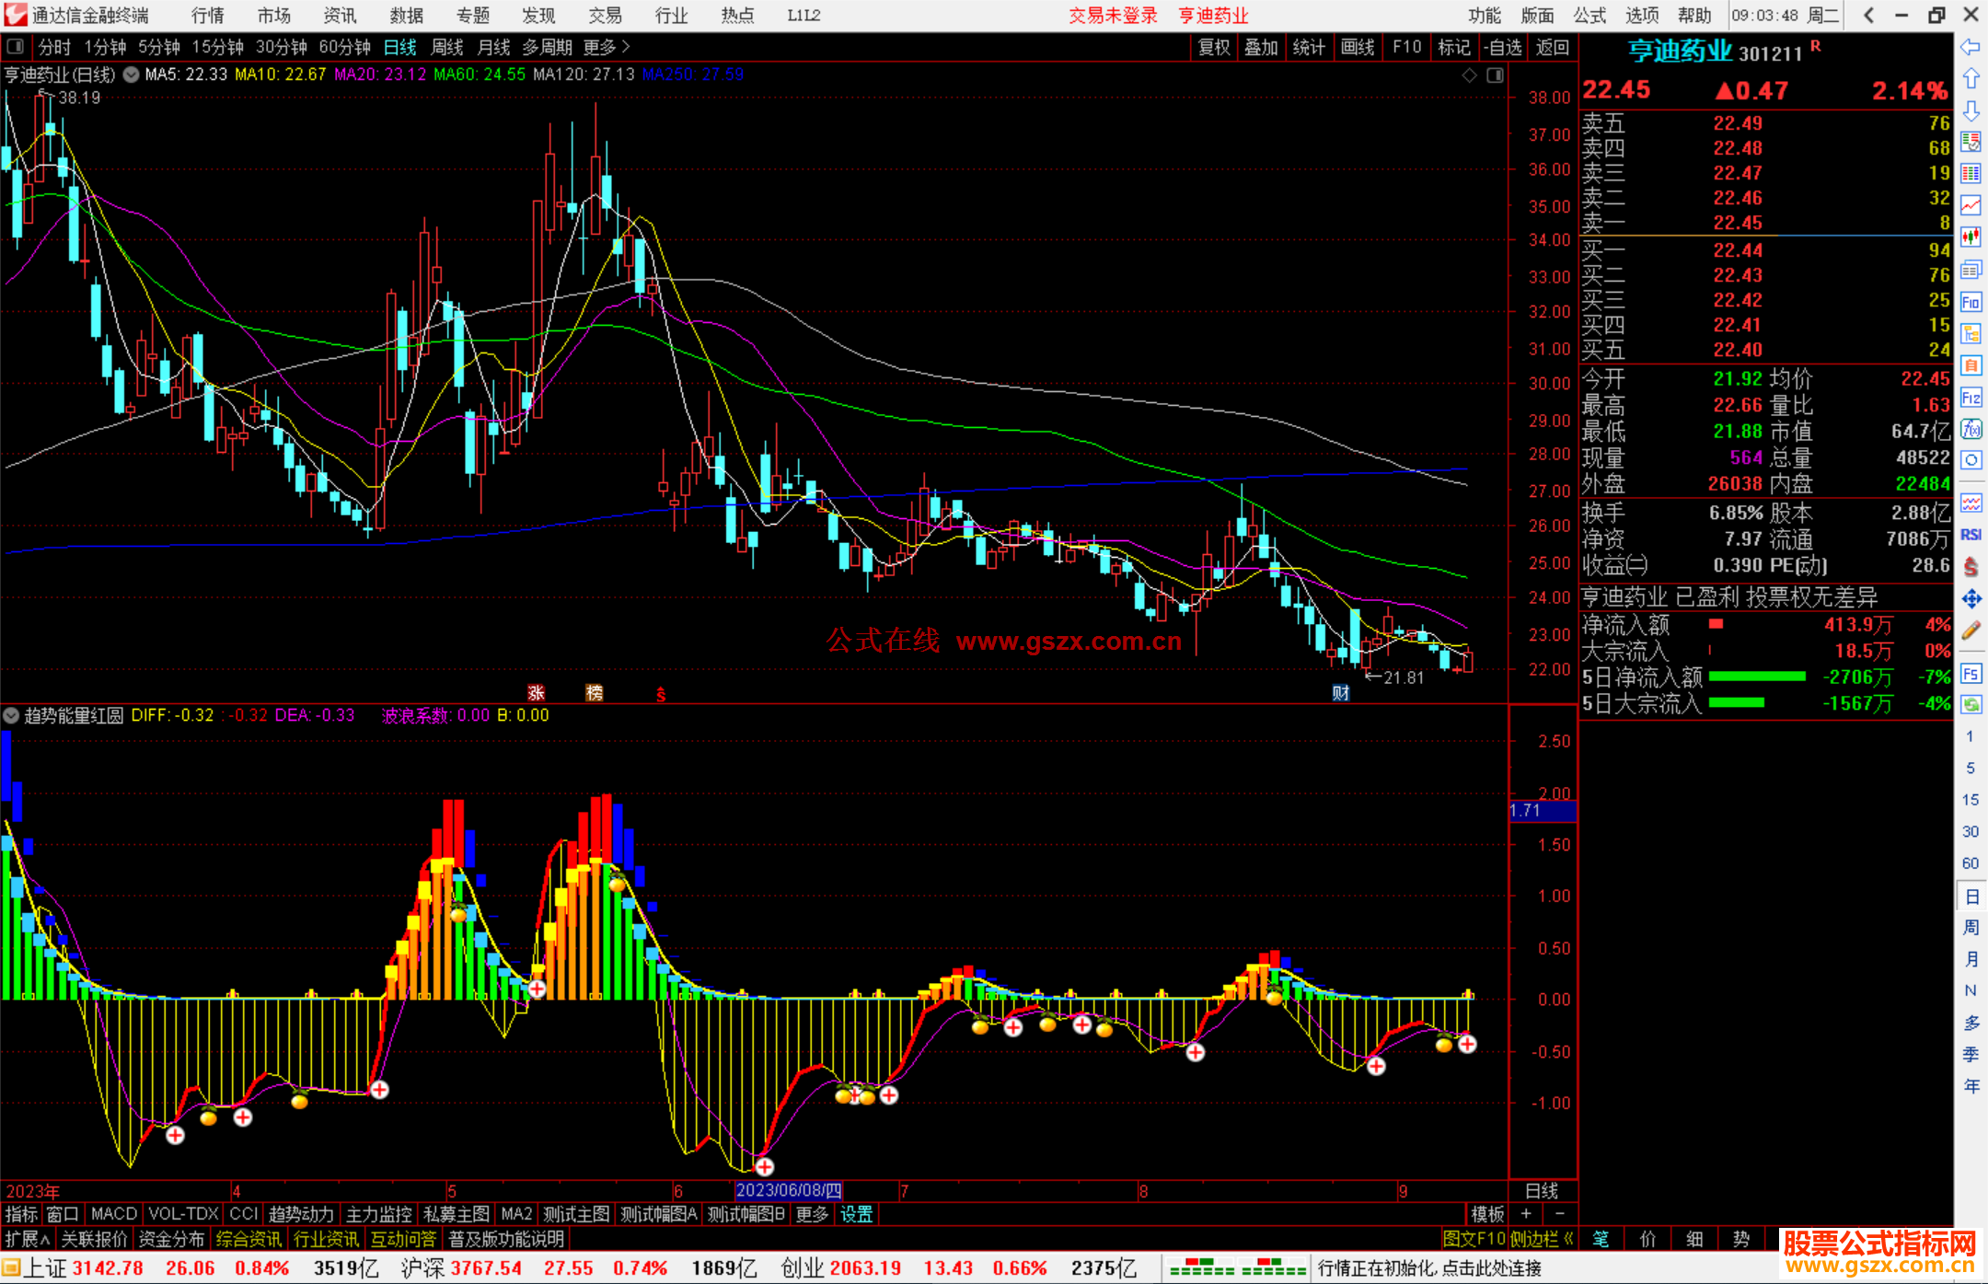The height and width of the screenshot is (1284, 1988).
Task: Click the four-way move arrows icon
Action: click(x=1971, y=599)
